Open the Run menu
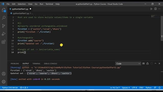The width and height of the screenshot is (163, 92). [x=41, y=4]
